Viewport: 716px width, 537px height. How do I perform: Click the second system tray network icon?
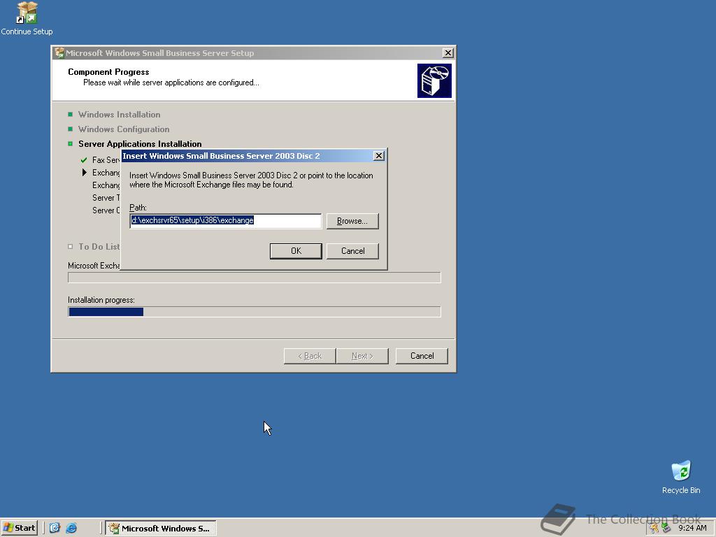[666, 529]
